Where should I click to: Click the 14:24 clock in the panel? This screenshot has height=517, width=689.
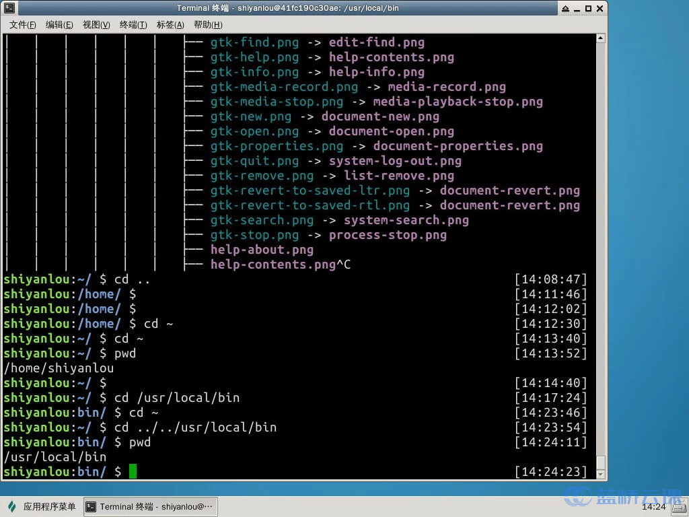point(654,507)
